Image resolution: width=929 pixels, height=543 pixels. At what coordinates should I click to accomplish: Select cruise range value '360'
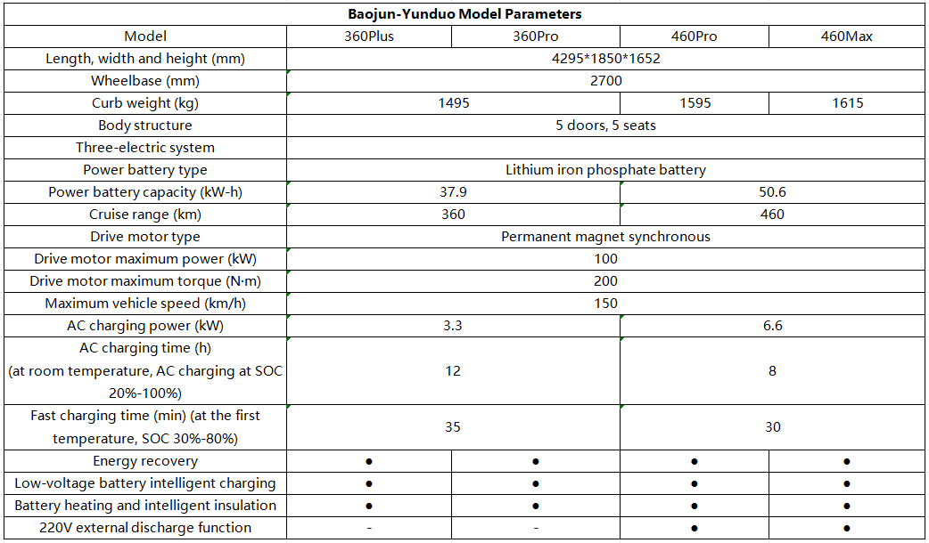tap(453, 215)
